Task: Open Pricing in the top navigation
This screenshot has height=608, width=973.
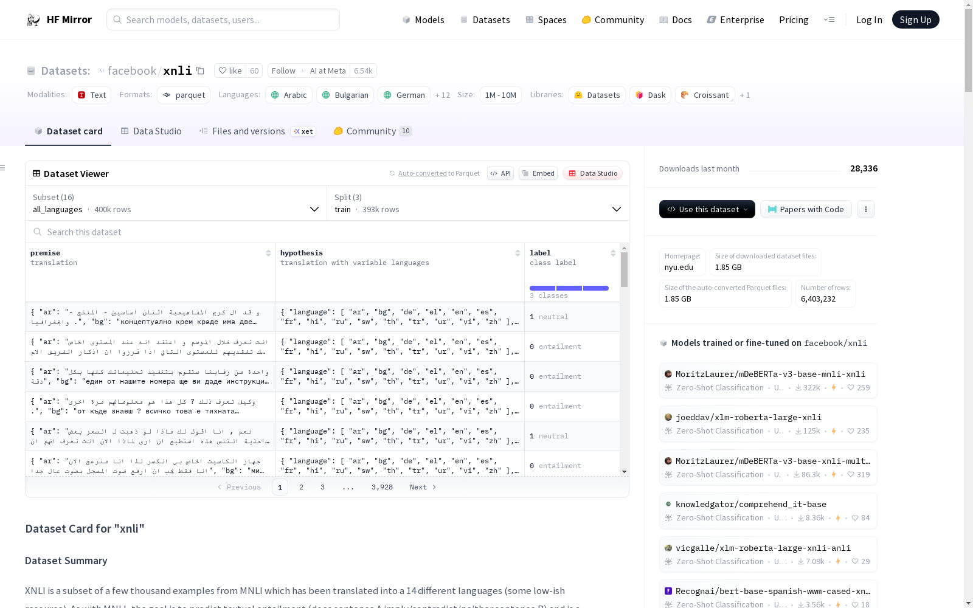Action: [x=794, y=19]
